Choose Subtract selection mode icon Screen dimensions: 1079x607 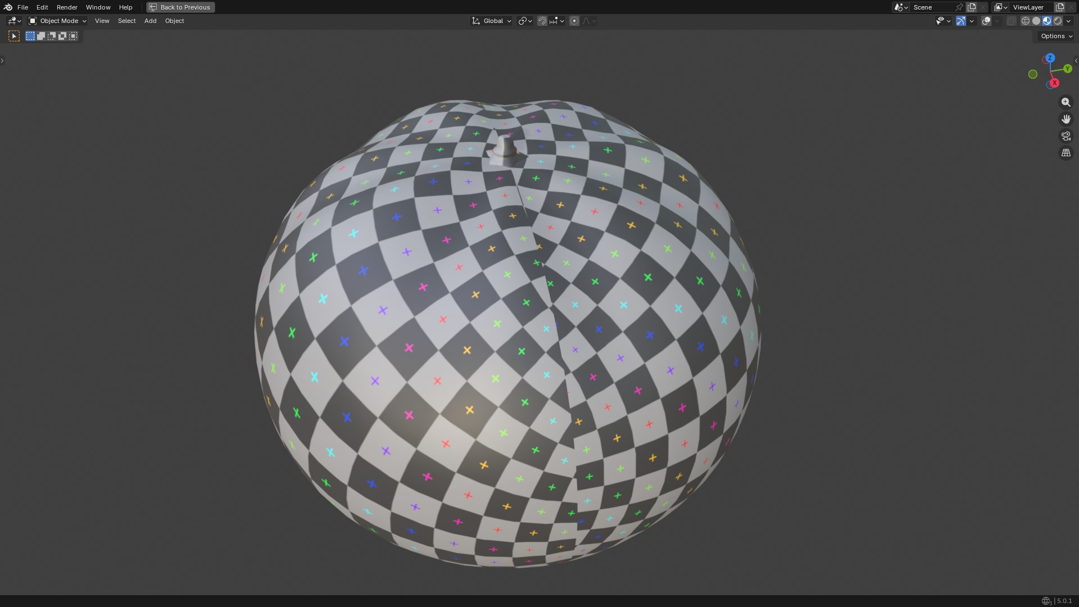pyautogui.click(x=52, y=36)
